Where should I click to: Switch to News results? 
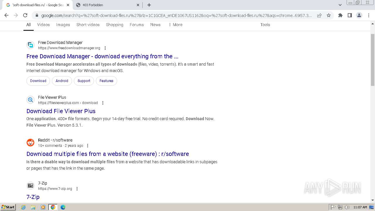tap(155, 25)
